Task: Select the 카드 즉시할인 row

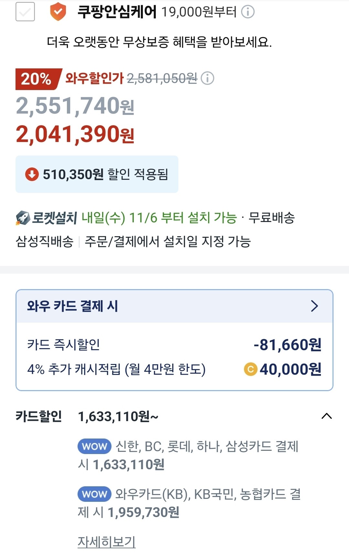Action: 174,345
